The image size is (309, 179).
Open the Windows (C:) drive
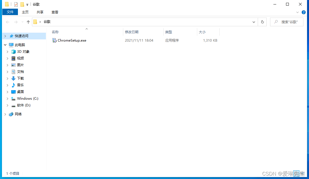(x=27, y=99)
